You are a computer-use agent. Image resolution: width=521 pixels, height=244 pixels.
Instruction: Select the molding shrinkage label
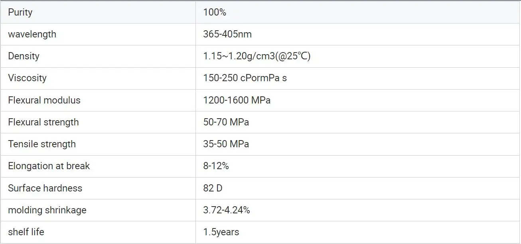[x=47, y=210]
